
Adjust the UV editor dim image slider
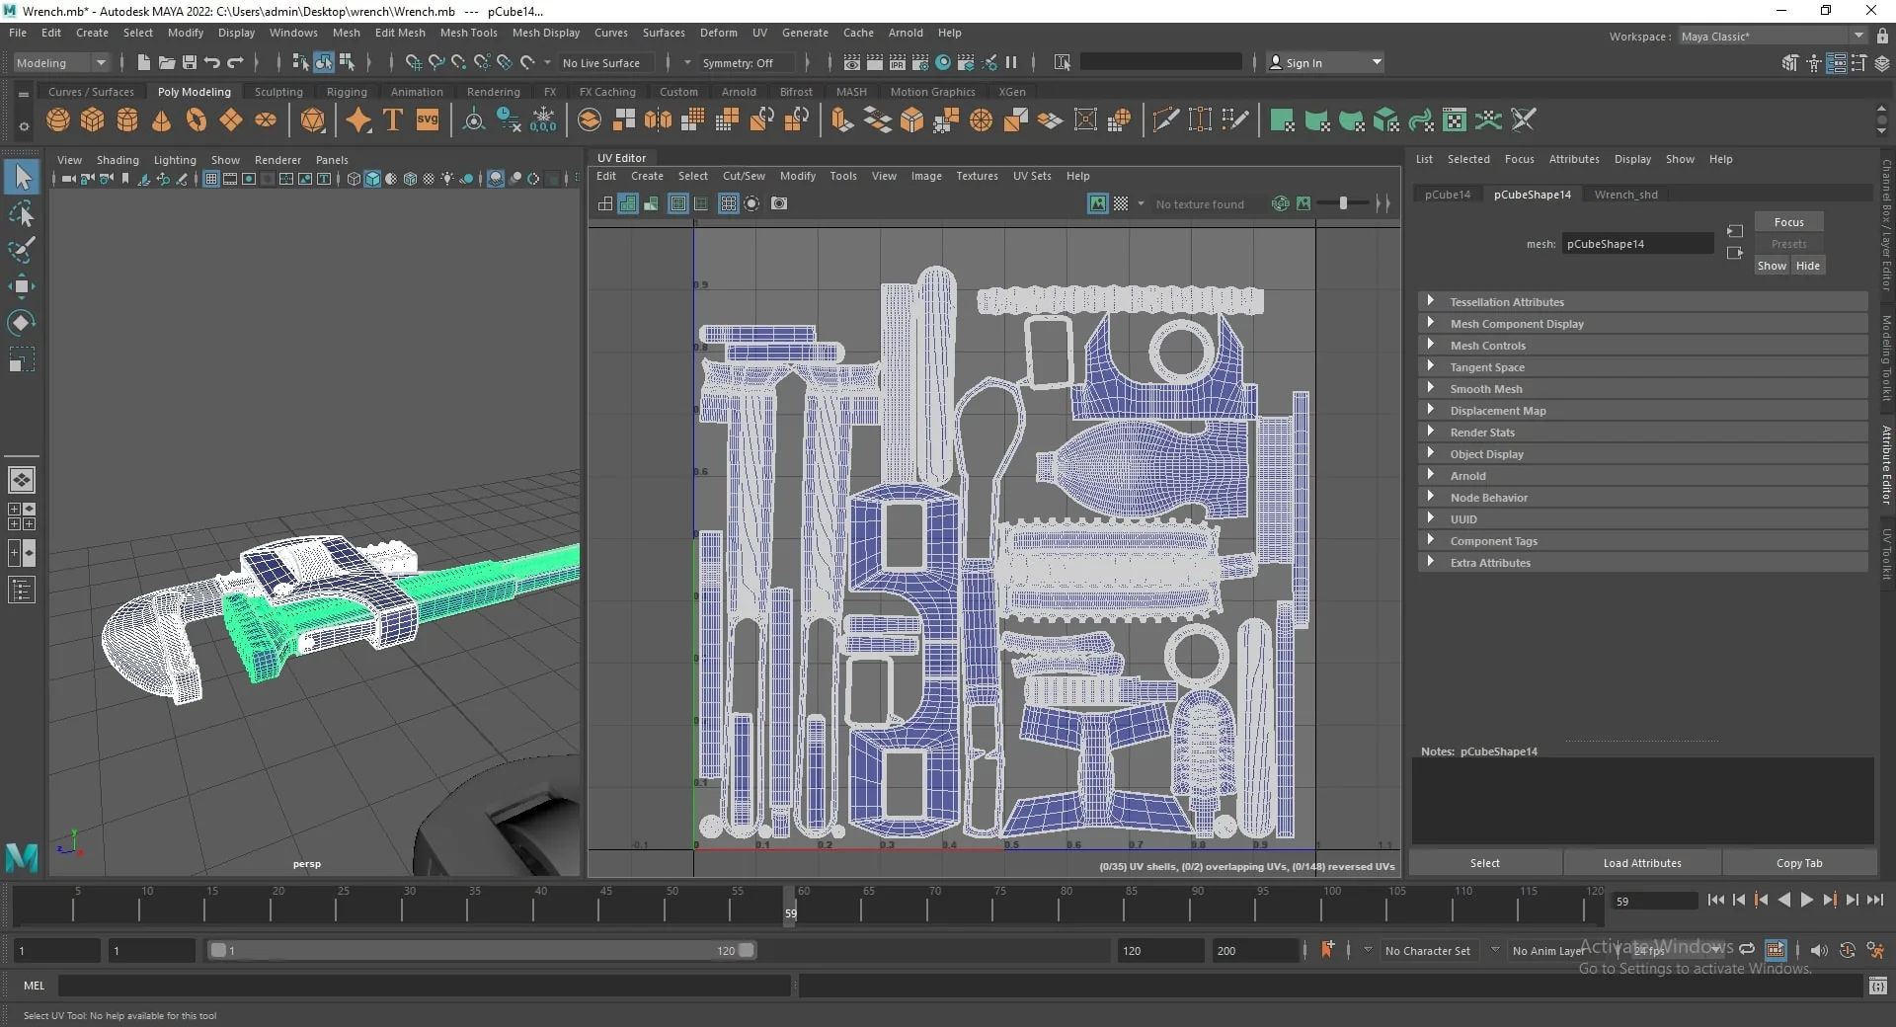[x=1343, y=203]
